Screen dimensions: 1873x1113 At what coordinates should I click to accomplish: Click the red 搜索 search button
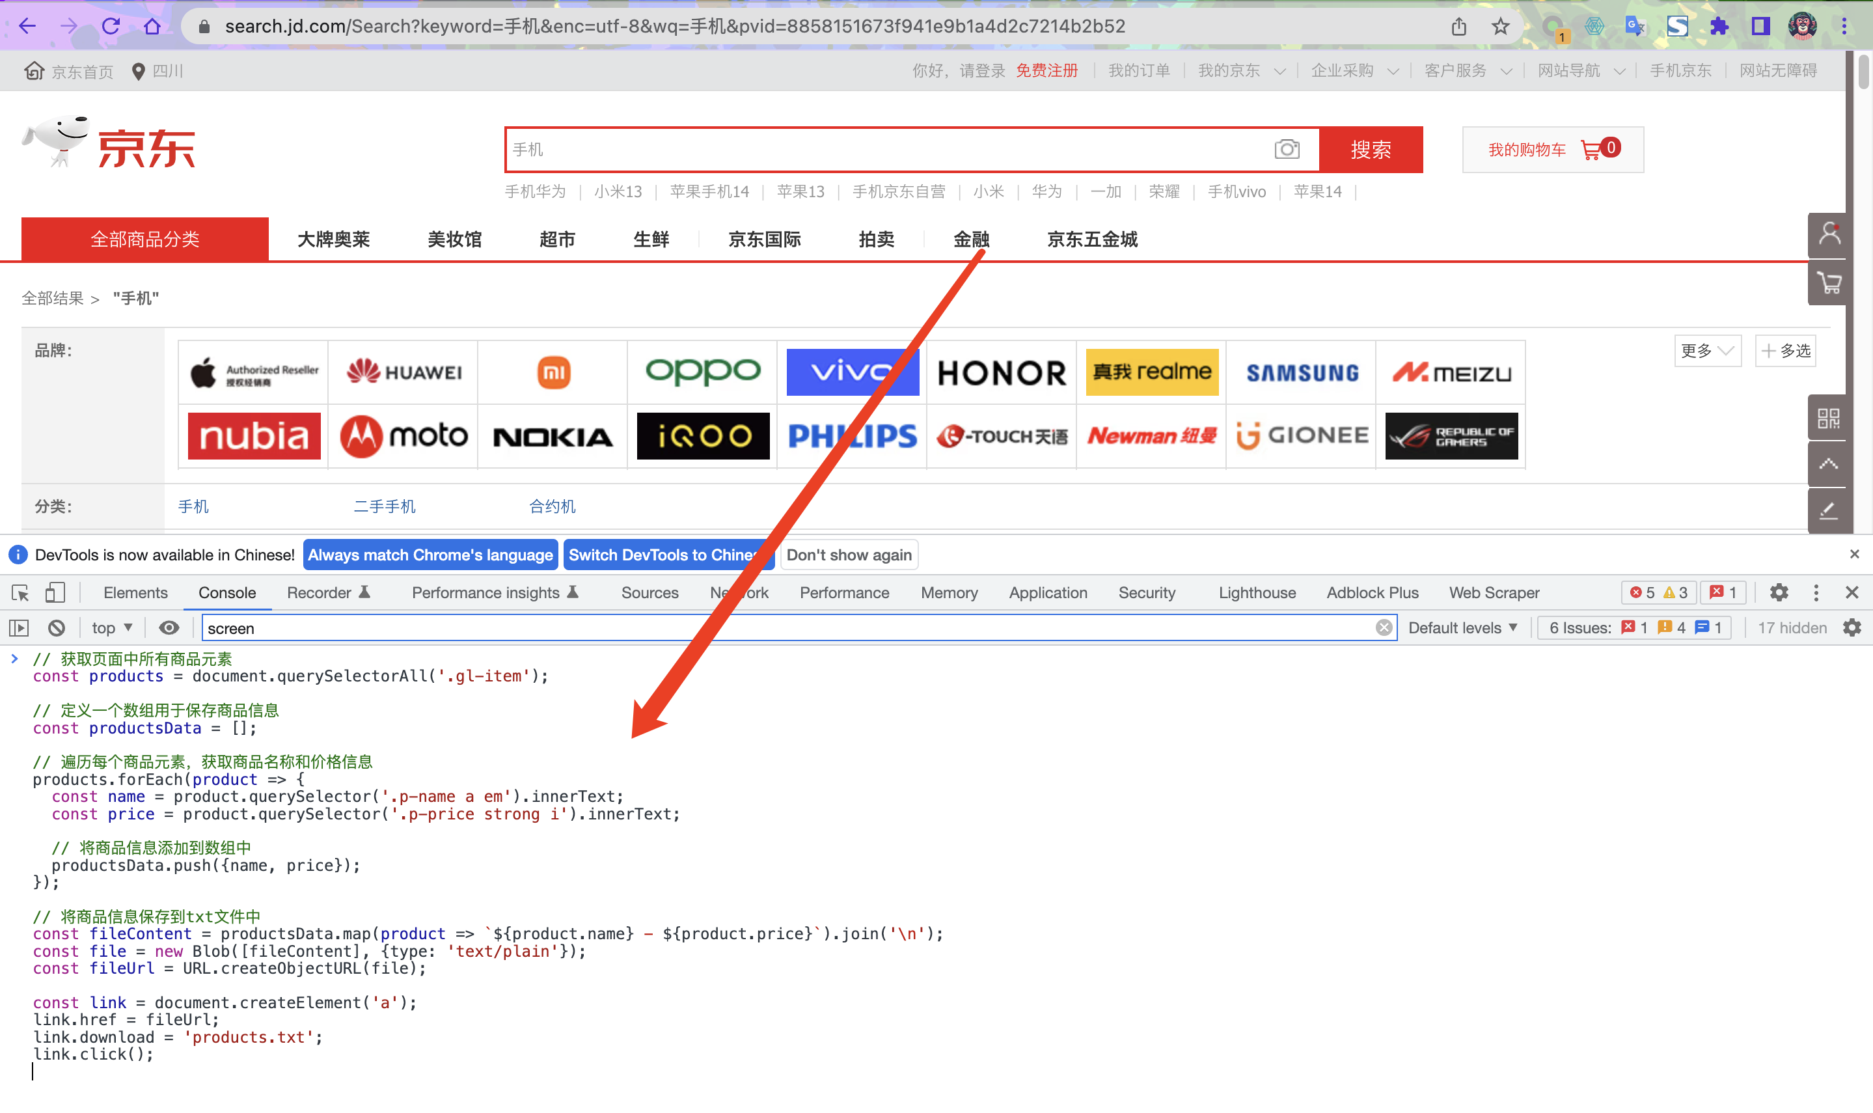[1371, 149]
